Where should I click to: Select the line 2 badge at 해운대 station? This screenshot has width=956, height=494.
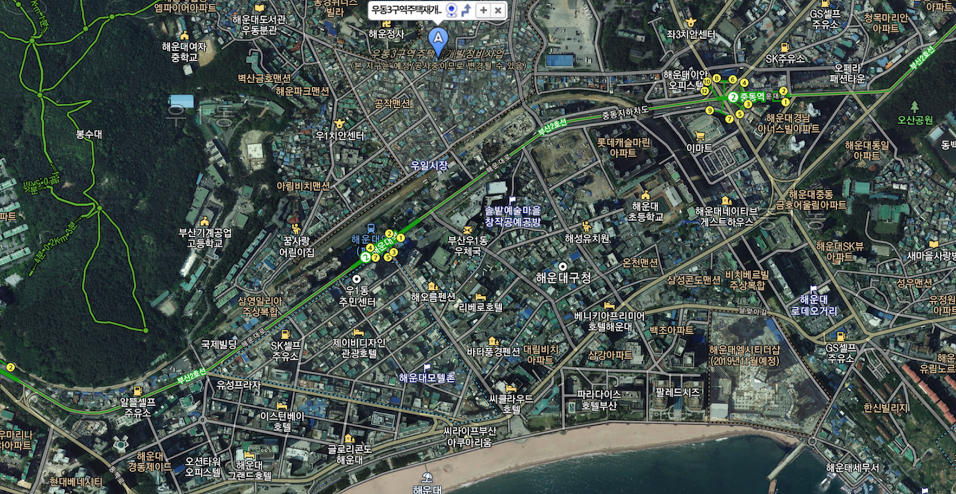(365, 258)
